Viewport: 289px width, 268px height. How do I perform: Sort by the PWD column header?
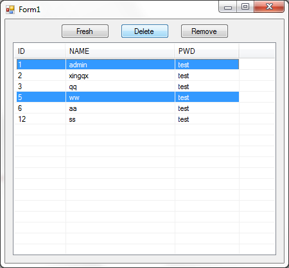point(207,51)
